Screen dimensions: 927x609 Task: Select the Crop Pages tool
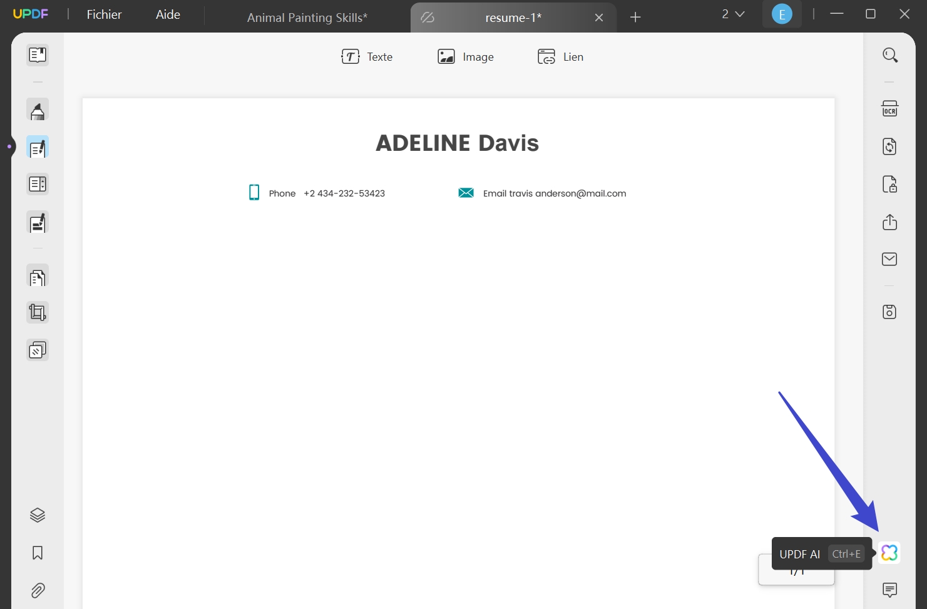pos(38,312)
